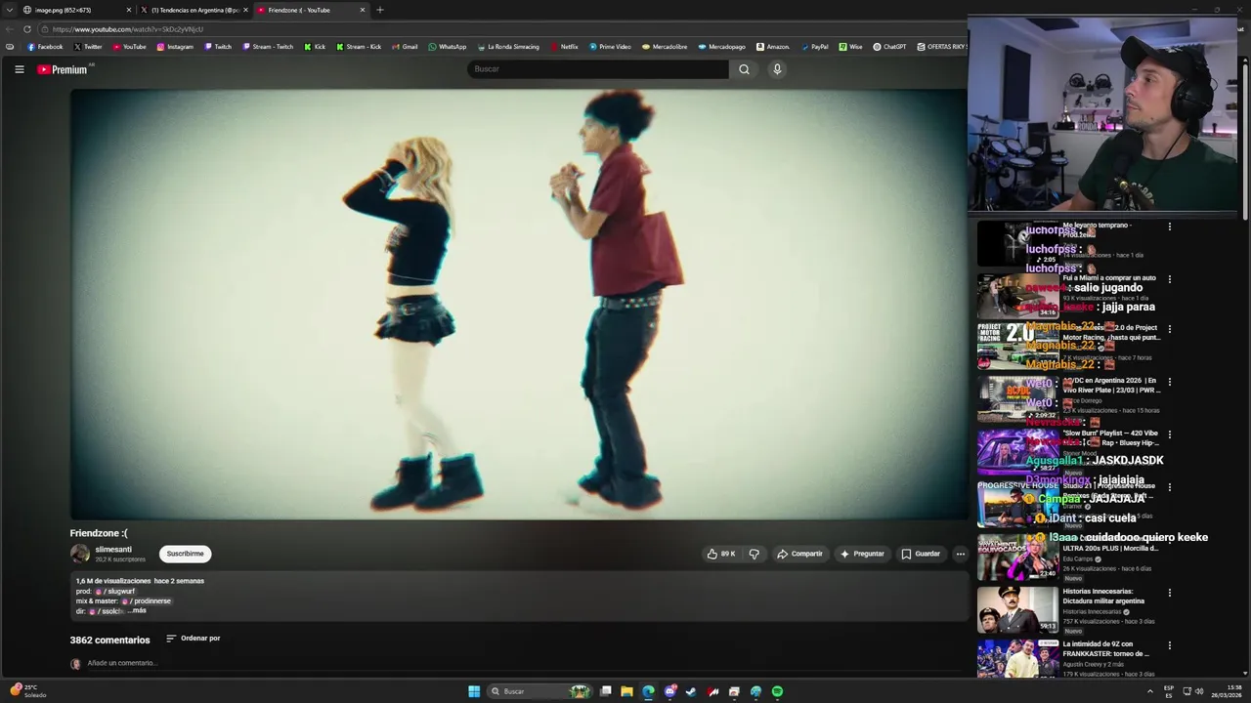Open Instagram bookmark

[x=175, y=47]
